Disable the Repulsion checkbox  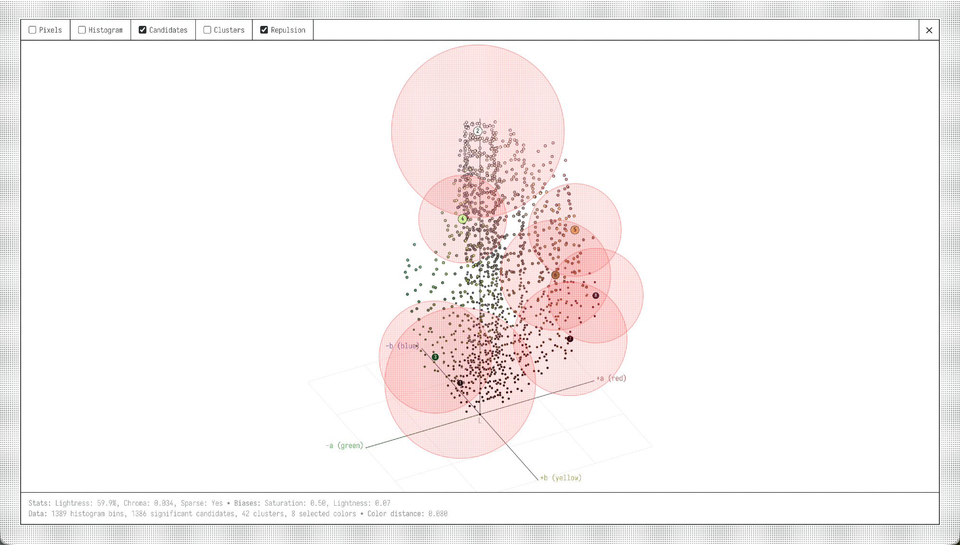pos(264,30)
